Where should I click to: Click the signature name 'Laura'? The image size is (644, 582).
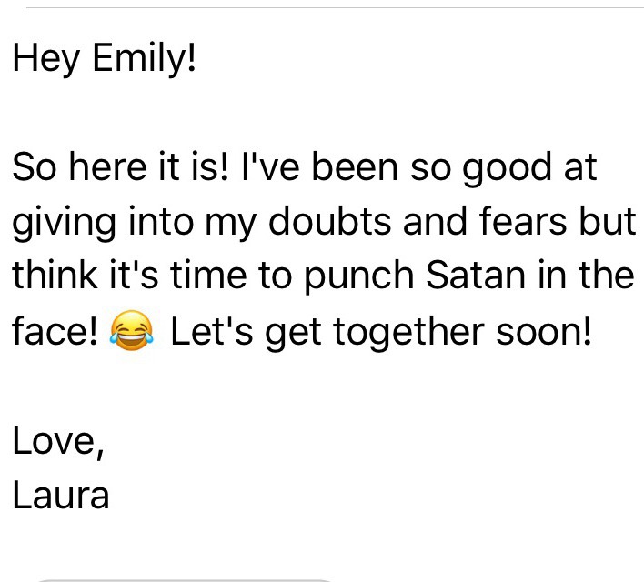point(61,495)
